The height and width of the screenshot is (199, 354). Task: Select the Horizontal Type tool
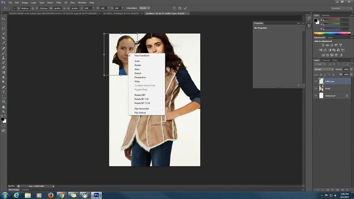click(3, 92)
